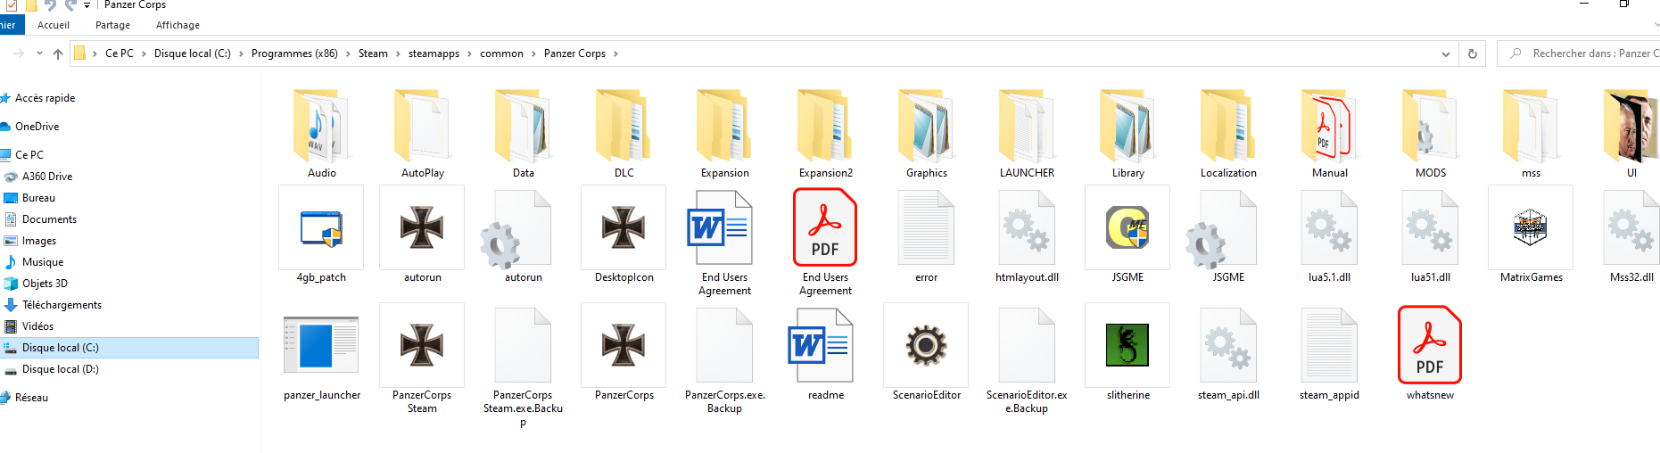
Task: Refresh the current folder view
Action: coord(1473,54)
